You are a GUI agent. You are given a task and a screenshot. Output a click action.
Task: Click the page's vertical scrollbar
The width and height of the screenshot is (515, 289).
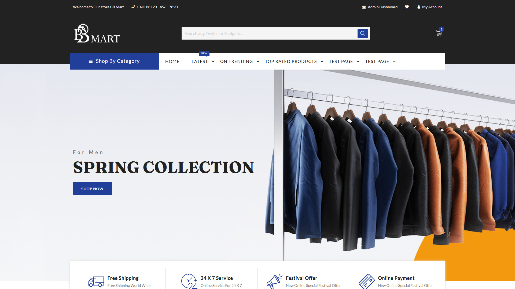point(514,29)
